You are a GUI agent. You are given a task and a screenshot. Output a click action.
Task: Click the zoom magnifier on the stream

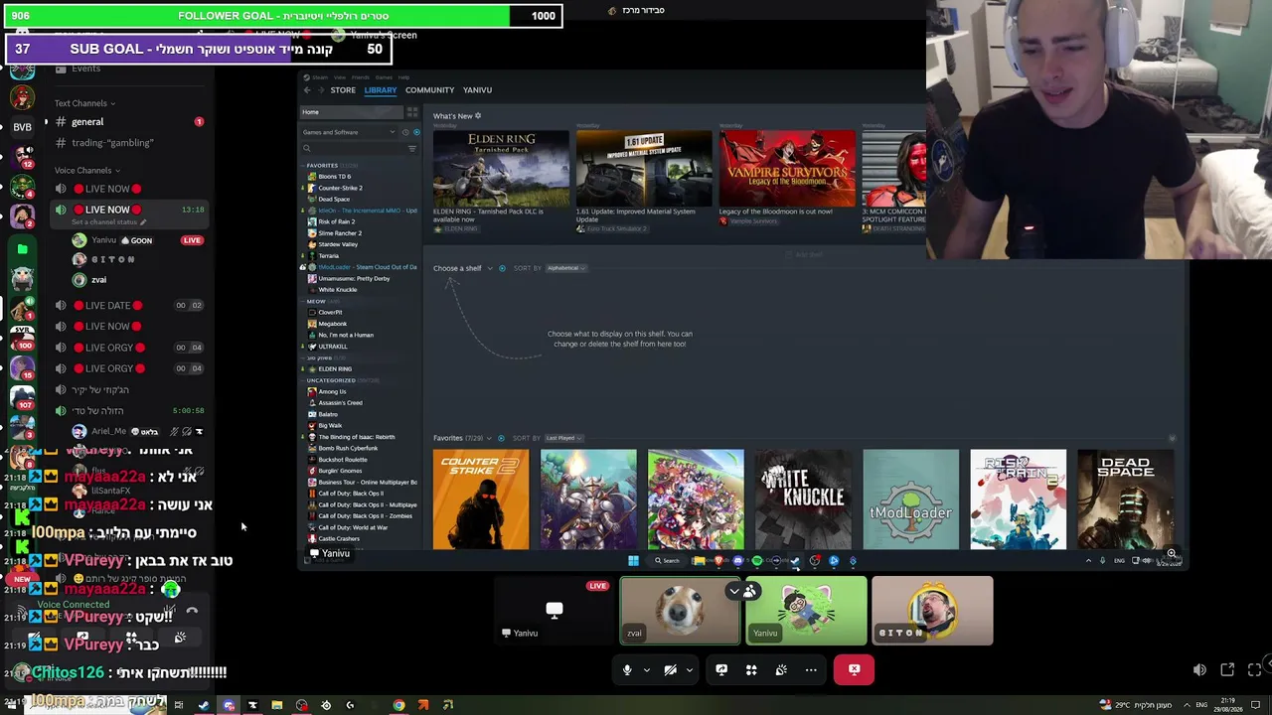pyautogui.click(x=1172, y=554)
